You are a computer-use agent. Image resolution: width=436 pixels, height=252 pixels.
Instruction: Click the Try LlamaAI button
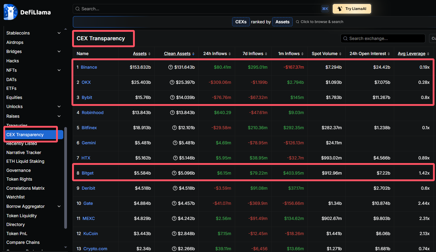[352, 9]
